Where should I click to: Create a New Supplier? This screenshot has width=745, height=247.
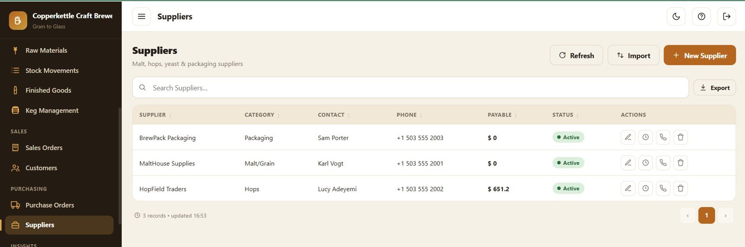click(699, 55)
